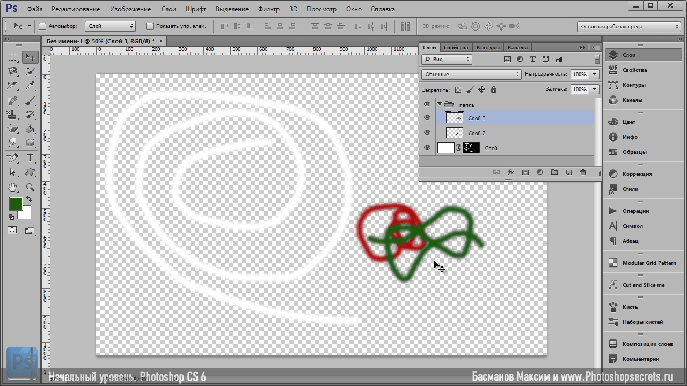Open the layer filter Вид dropdown
The image size is (687, 386).
[x=447, y=60]
